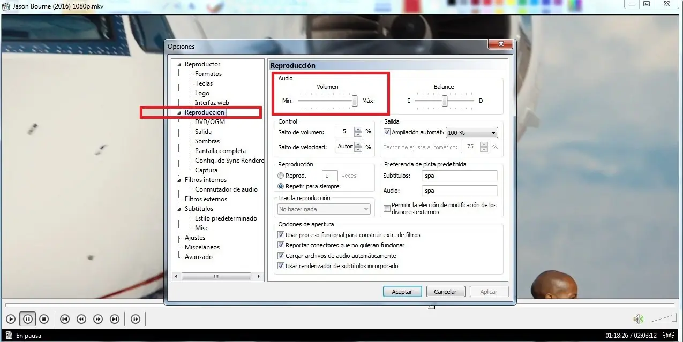Image resolution: width=683 pixels, height=342 pixels.
Task: Toggle the 'Ampliación automática' checkbox
Action: coord(387,132)
